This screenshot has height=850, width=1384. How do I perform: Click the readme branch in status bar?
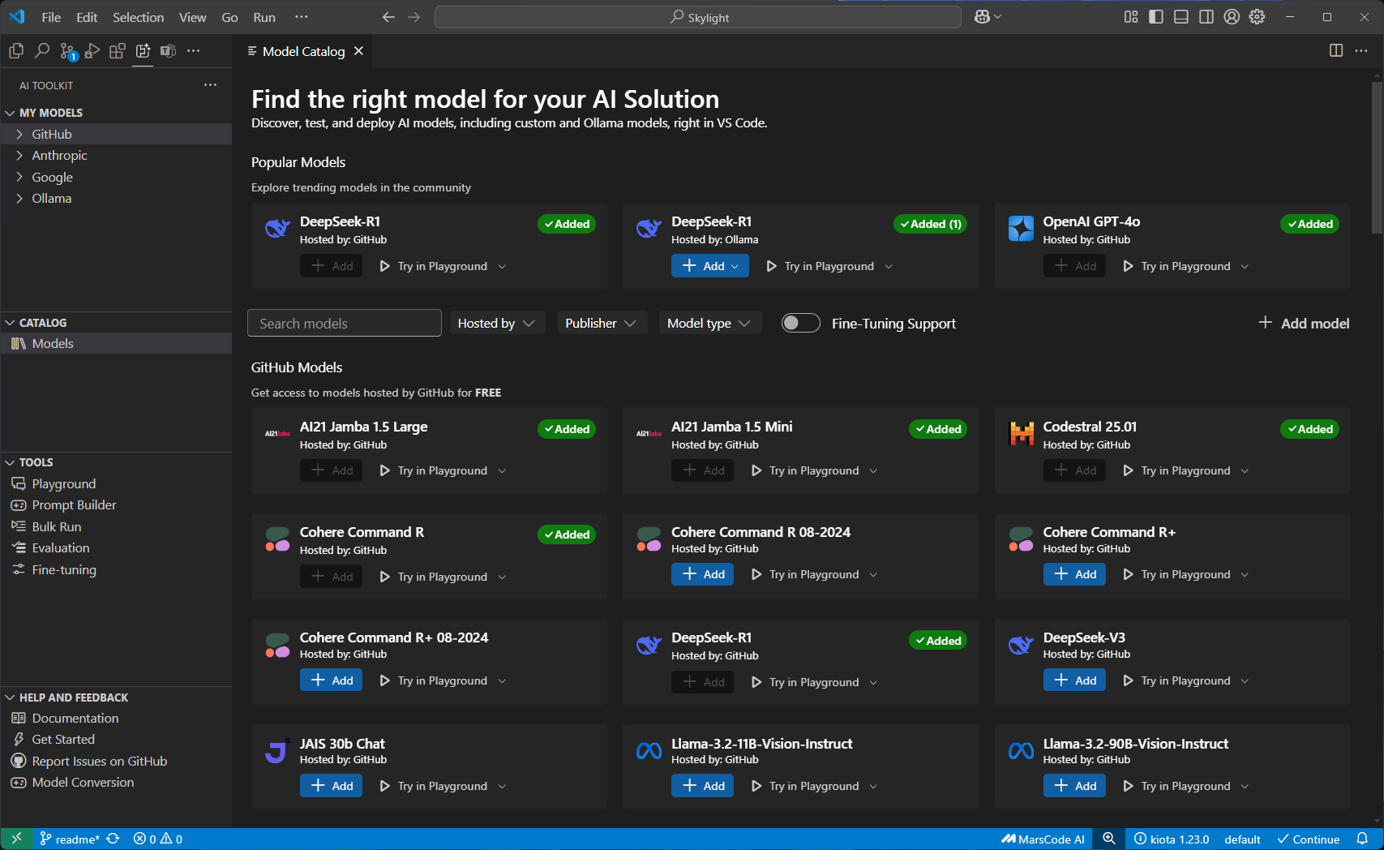70,839
